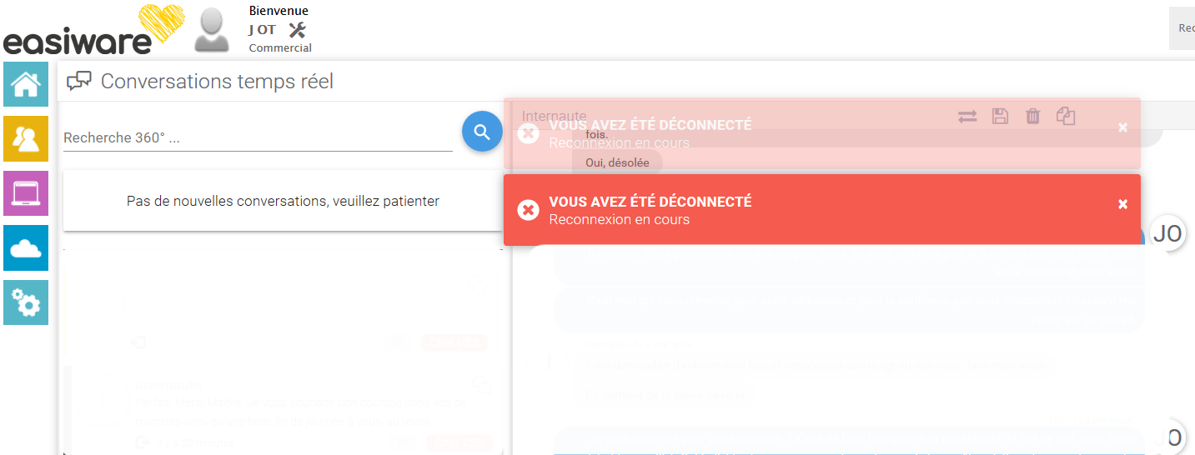Select the purple laptop sidebar icon
The width and height of the screenshot is (1195, 455).
(26, 193)
